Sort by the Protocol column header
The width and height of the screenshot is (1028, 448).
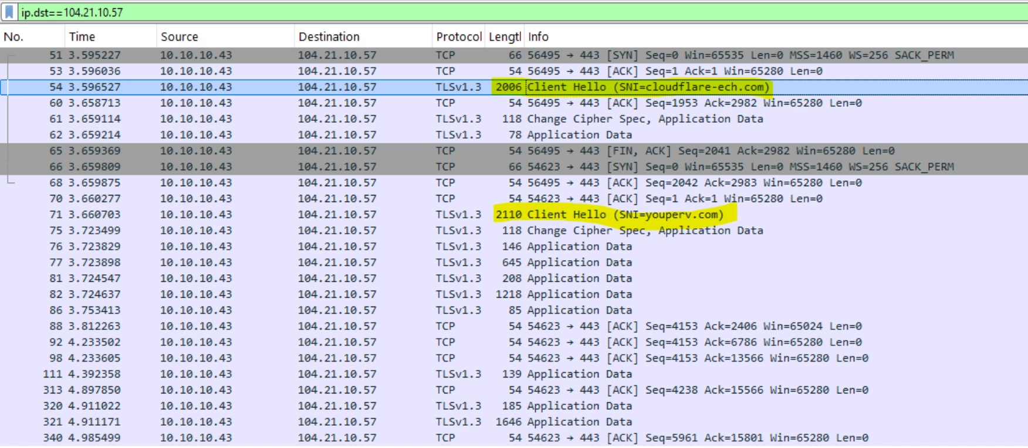click(x=459, y=36)
